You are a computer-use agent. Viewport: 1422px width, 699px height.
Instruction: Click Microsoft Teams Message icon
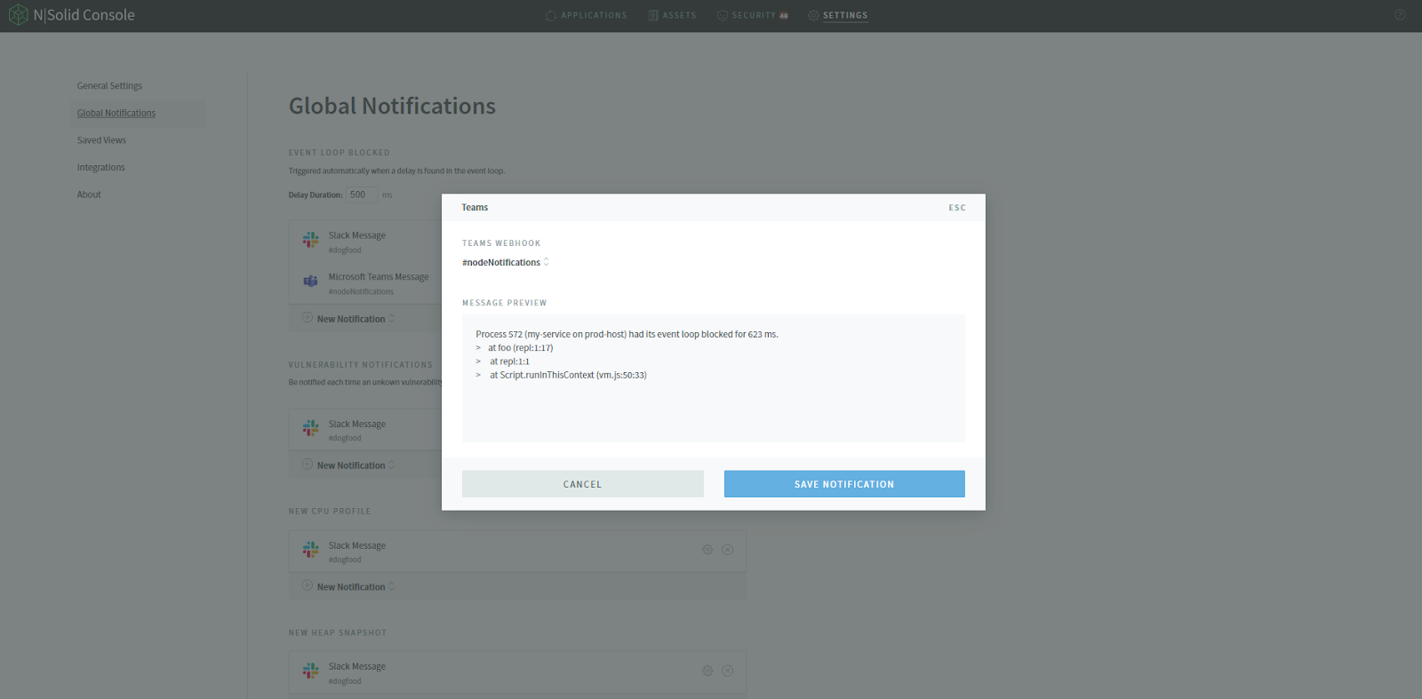click(x=310, y=281)
